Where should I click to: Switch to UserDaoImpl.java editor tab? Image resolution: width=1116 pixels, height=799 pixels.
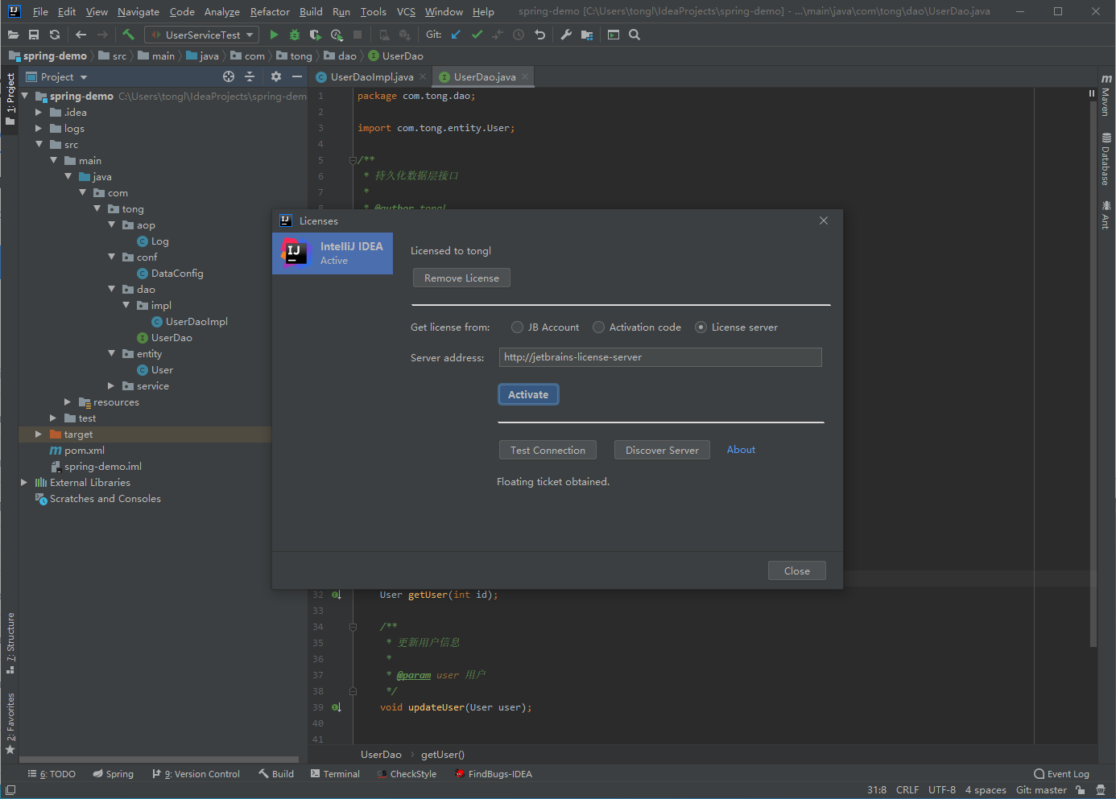tap(371, 77)
